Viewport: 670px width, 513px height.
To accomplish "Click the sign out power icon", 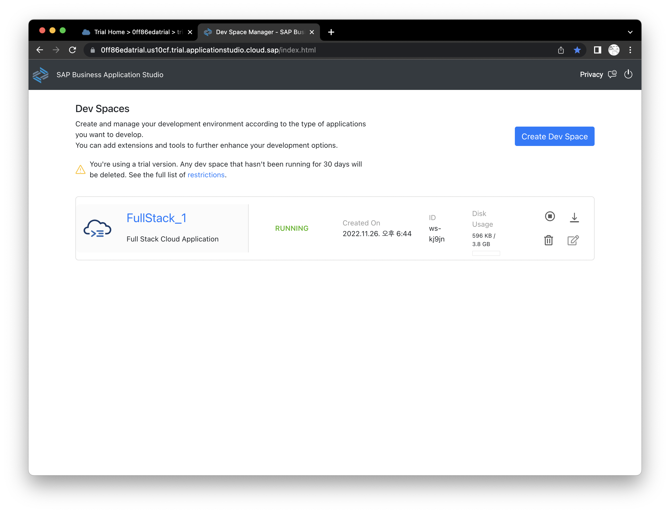I will point(628,74).
